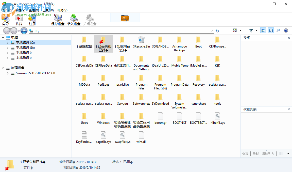The width and height of the screenshot is (292, 172).
Task: Click the 清除列表 clear list button
Action: [268, 154]
